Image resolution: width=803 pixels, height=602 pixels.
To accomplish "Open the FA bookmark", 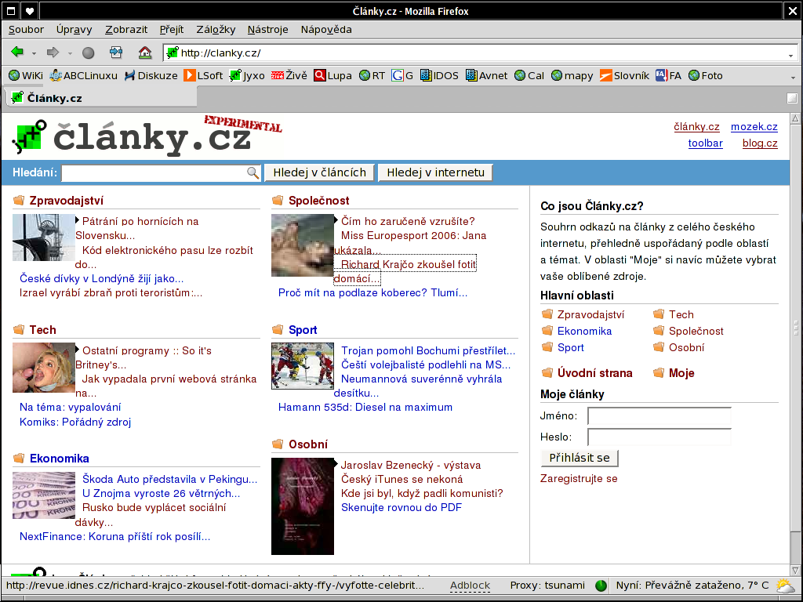I will (668, 76).
